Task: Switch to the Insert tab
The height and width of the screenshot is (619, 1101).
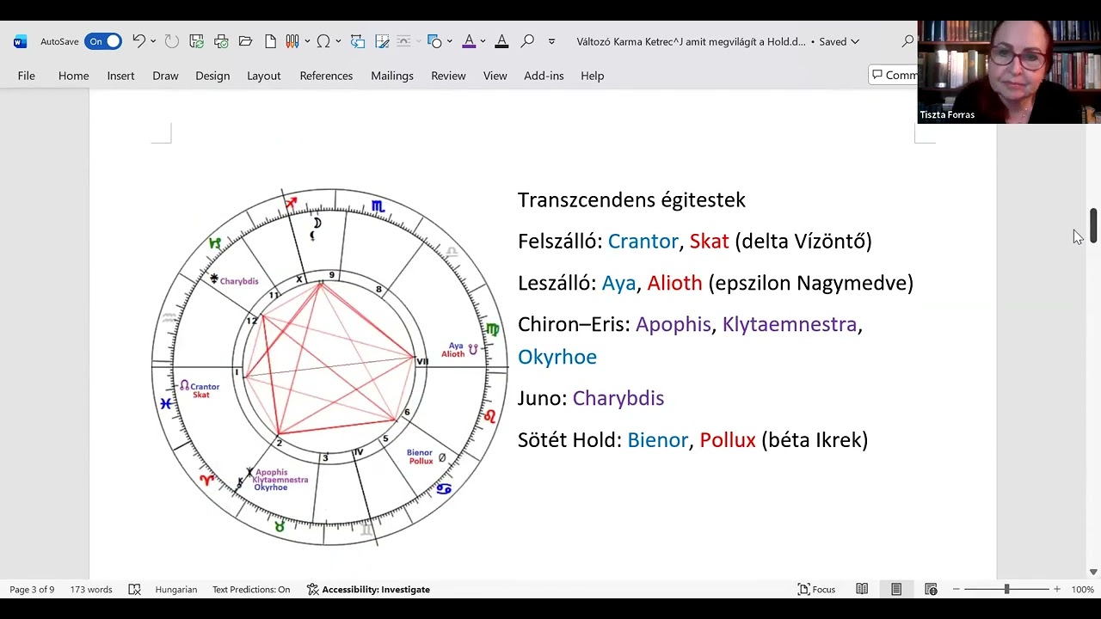Action: pyautogui.click(x=120, y=76)
